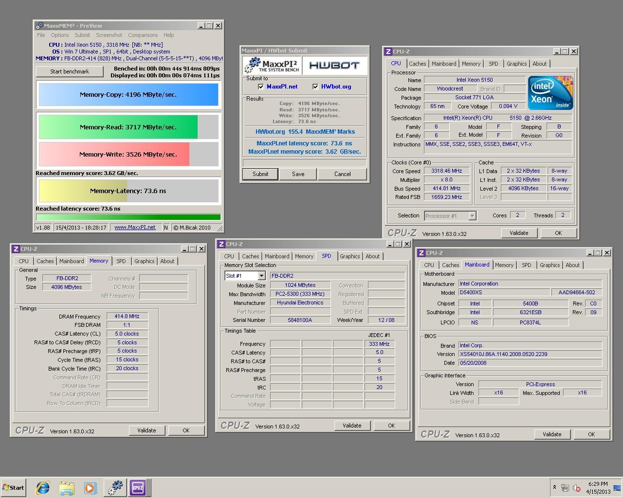Open About tab in CPU-Z CPU window
The image size is (623, 498).
(x=539, y=64)
